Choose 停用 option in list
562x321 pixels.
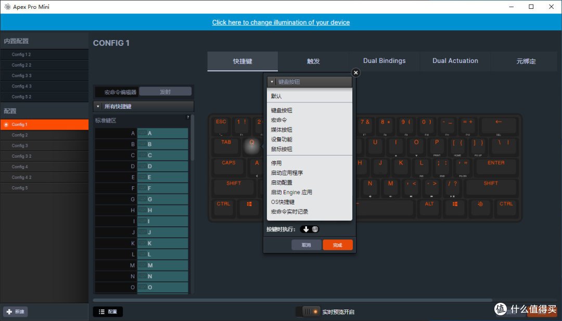[x=276, y=163]
